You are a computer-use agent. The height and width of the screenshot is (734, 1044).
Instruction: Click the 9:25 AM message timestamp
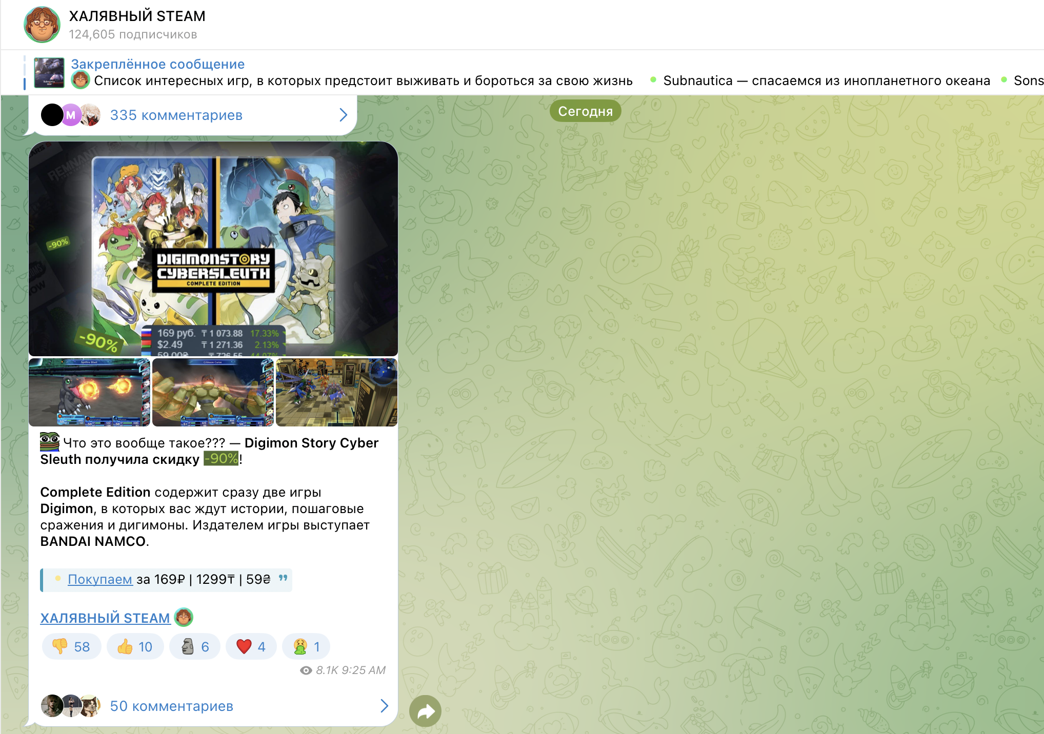coord(364,670)
